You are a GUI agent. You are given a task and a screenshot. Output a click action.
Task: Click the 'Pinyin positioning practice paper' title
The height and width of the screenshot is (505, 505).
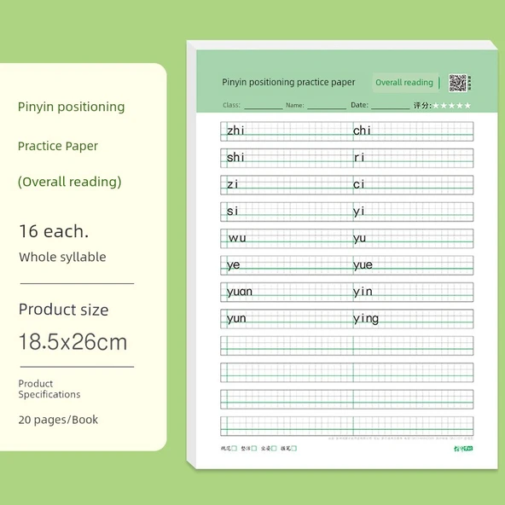pos(288,83)
